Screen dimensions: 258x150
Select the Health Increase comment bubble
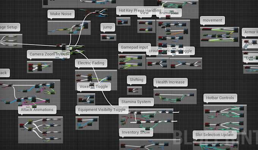[170, 82]
